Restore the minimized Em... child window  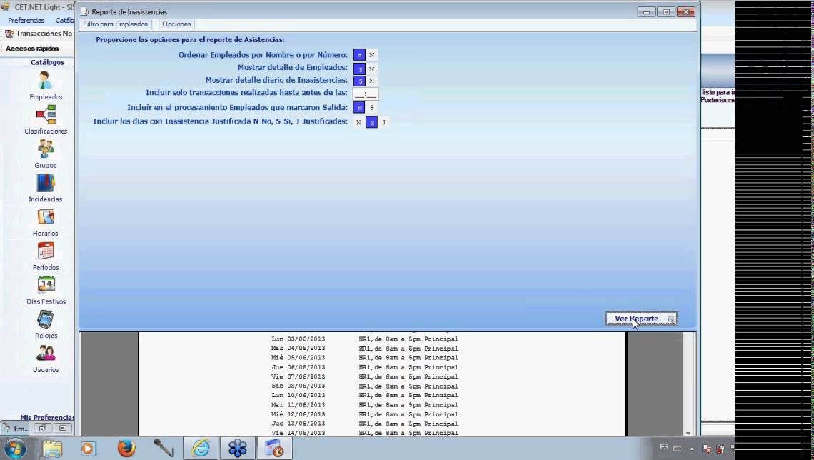[x=43, y=429]
